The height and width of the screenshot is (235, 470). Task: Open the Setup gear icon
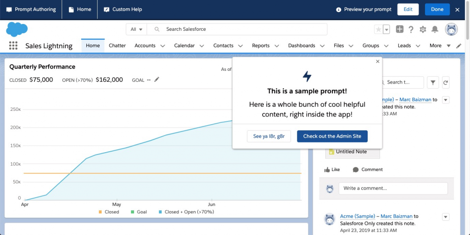(x=423, y=29)
